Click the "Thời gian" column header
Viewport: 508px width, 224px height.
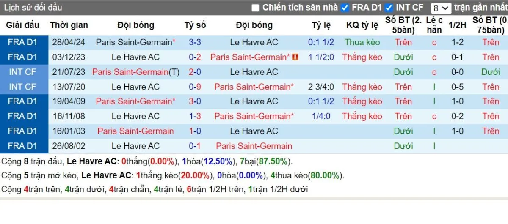point(69,25)
